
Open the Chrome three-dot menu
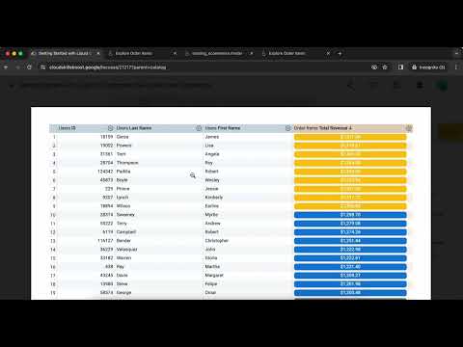pos(456,67)
